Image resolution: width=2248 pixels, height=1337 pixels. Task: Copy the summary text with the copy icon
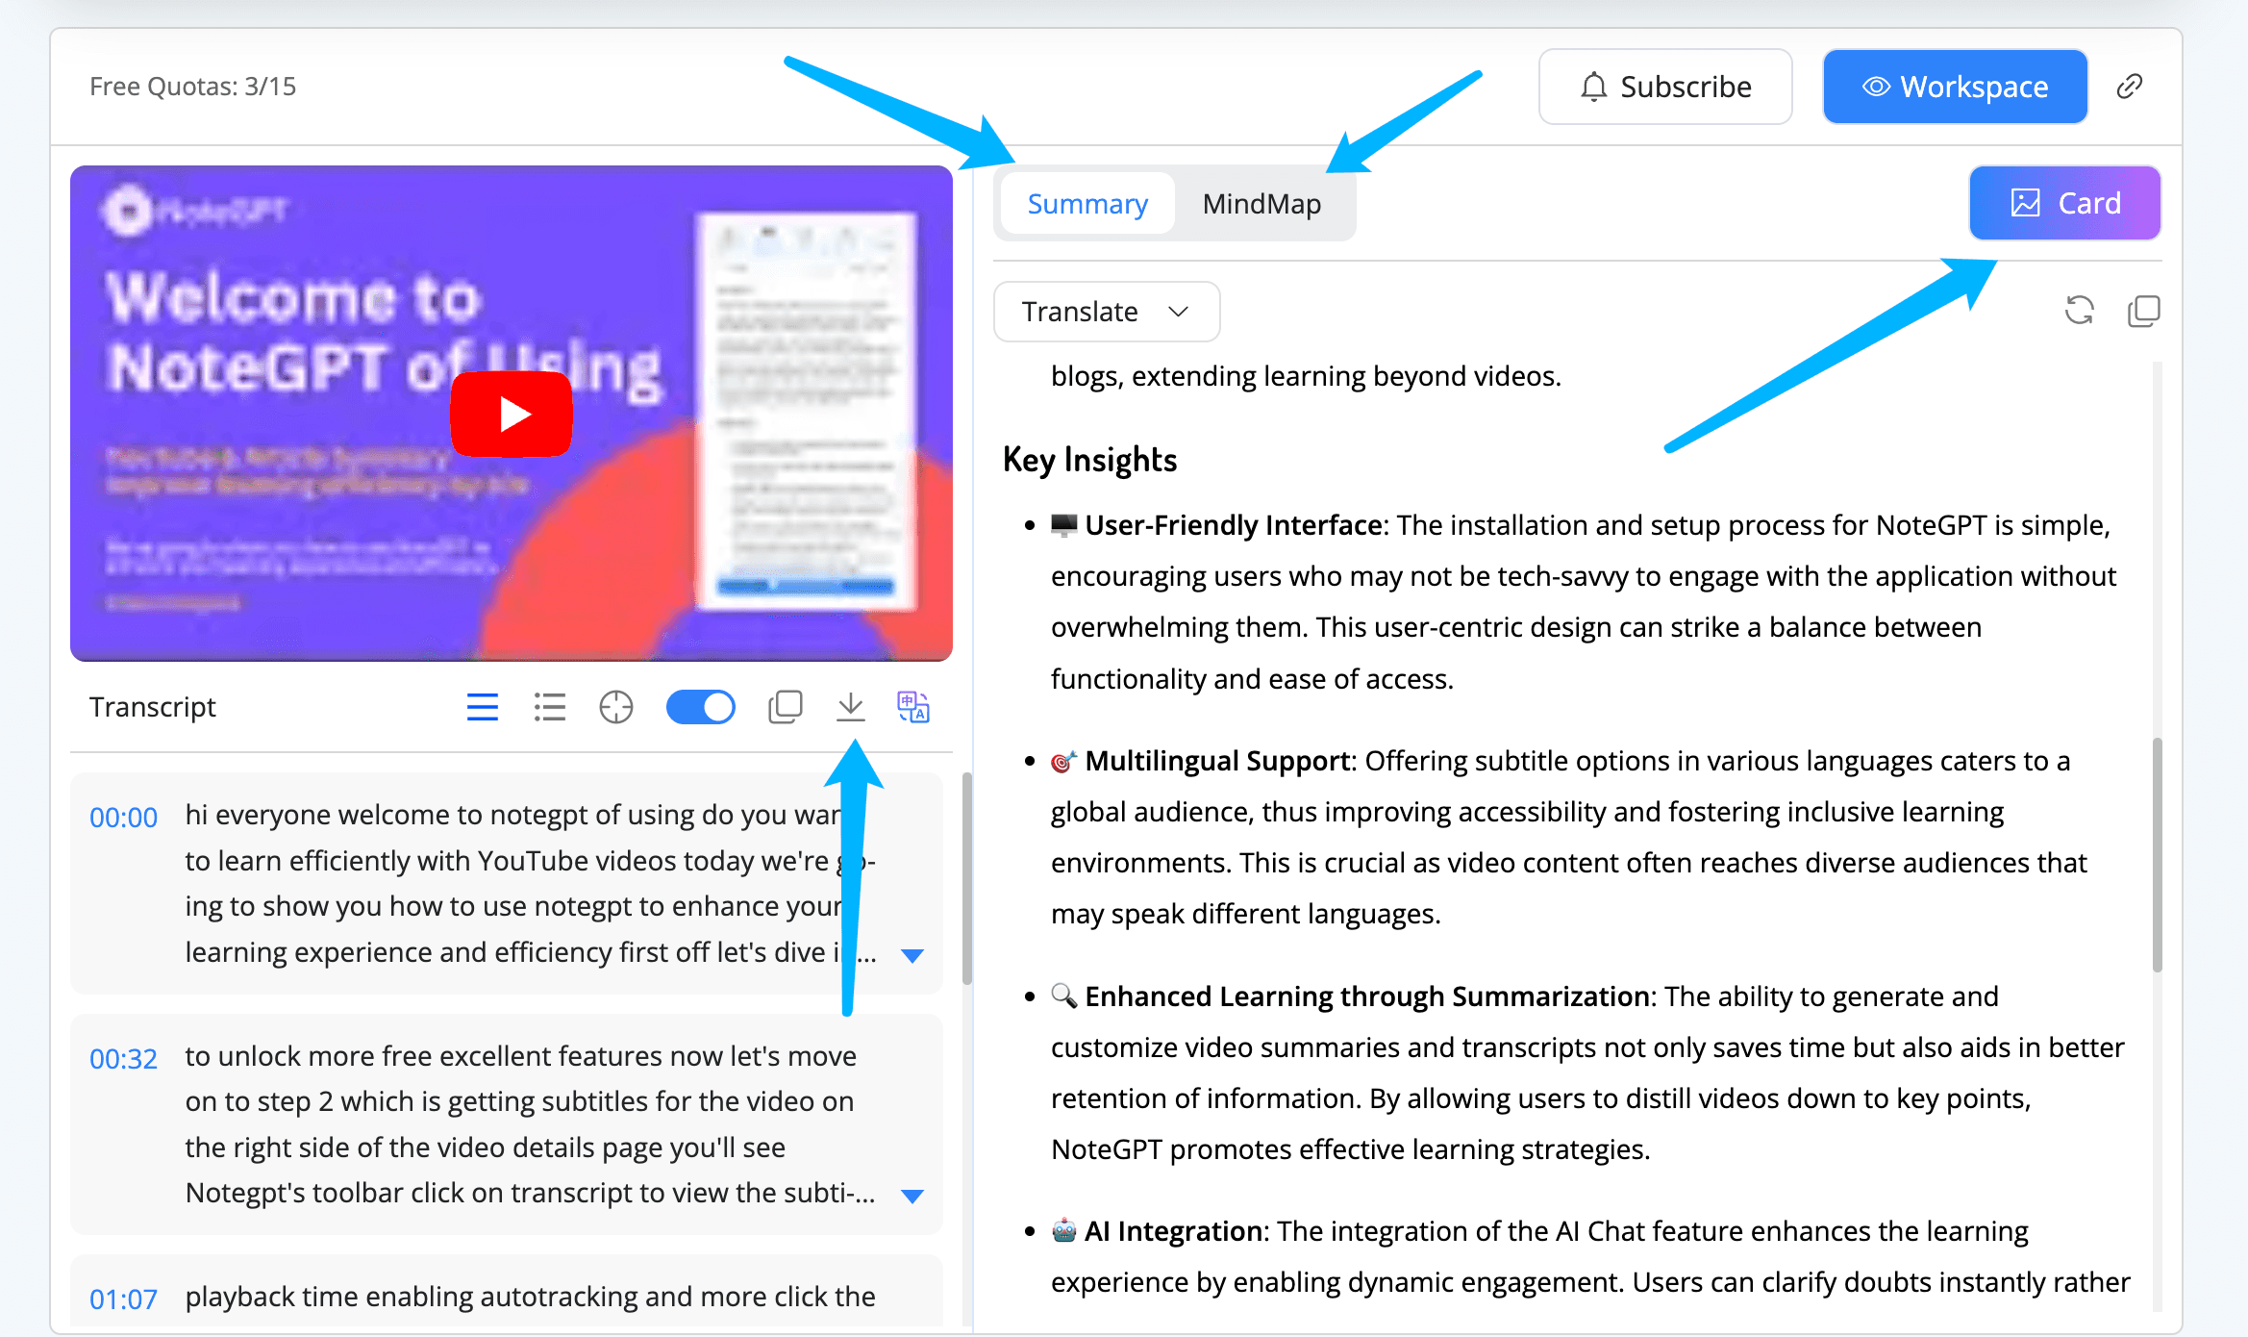click(2143, 311)
